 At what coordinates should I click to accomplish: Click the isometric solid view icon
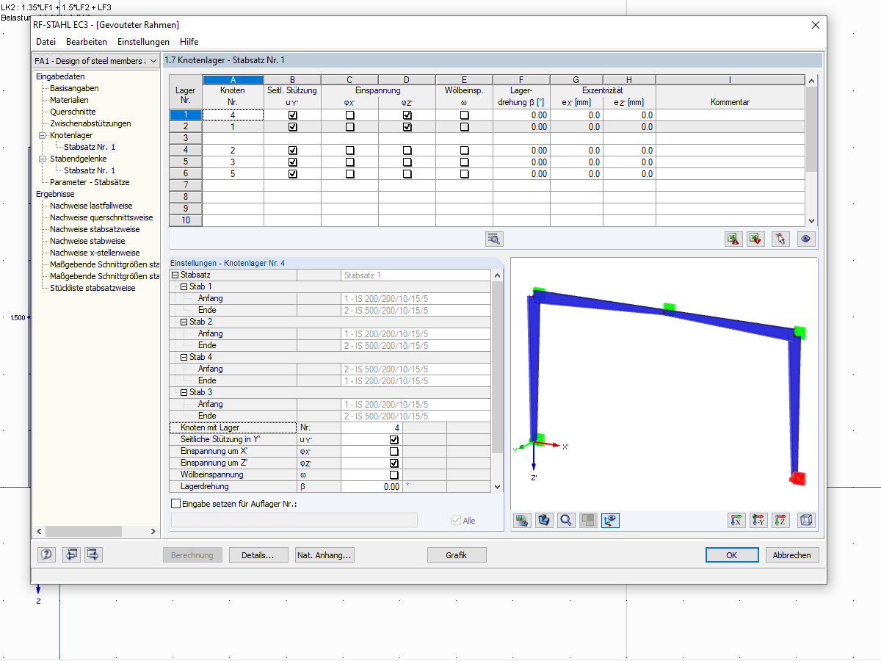point(544,520)
